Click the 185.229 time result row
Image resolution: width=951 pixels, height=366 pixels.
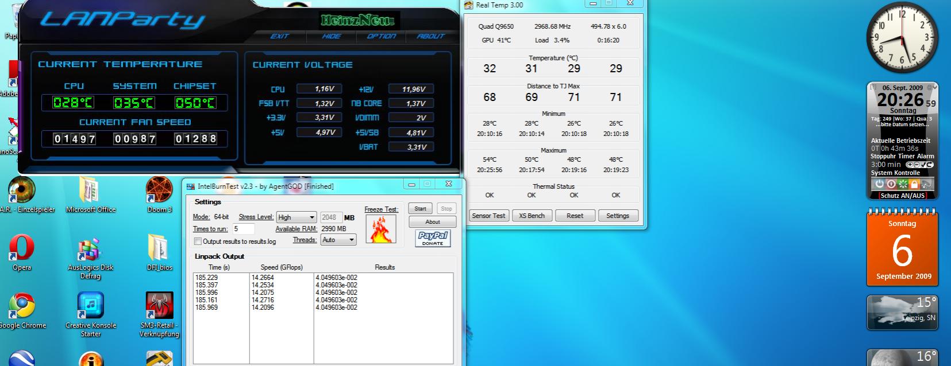tap(206, 278)
